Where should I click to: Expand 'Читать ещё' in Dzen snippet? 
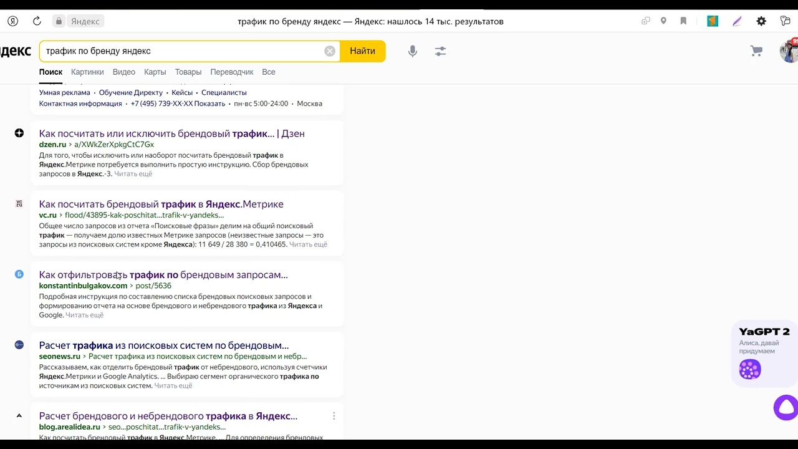(x=133, y=174)
